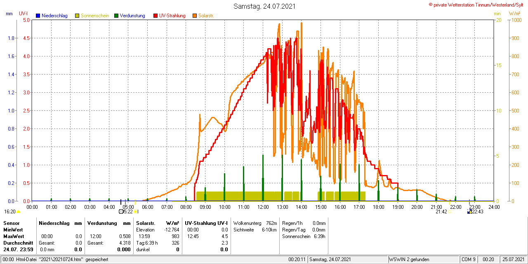This screenshot has width=528, height=264.
Task: Click the 25.07.2021 status bar date
Action: [513, 259]
